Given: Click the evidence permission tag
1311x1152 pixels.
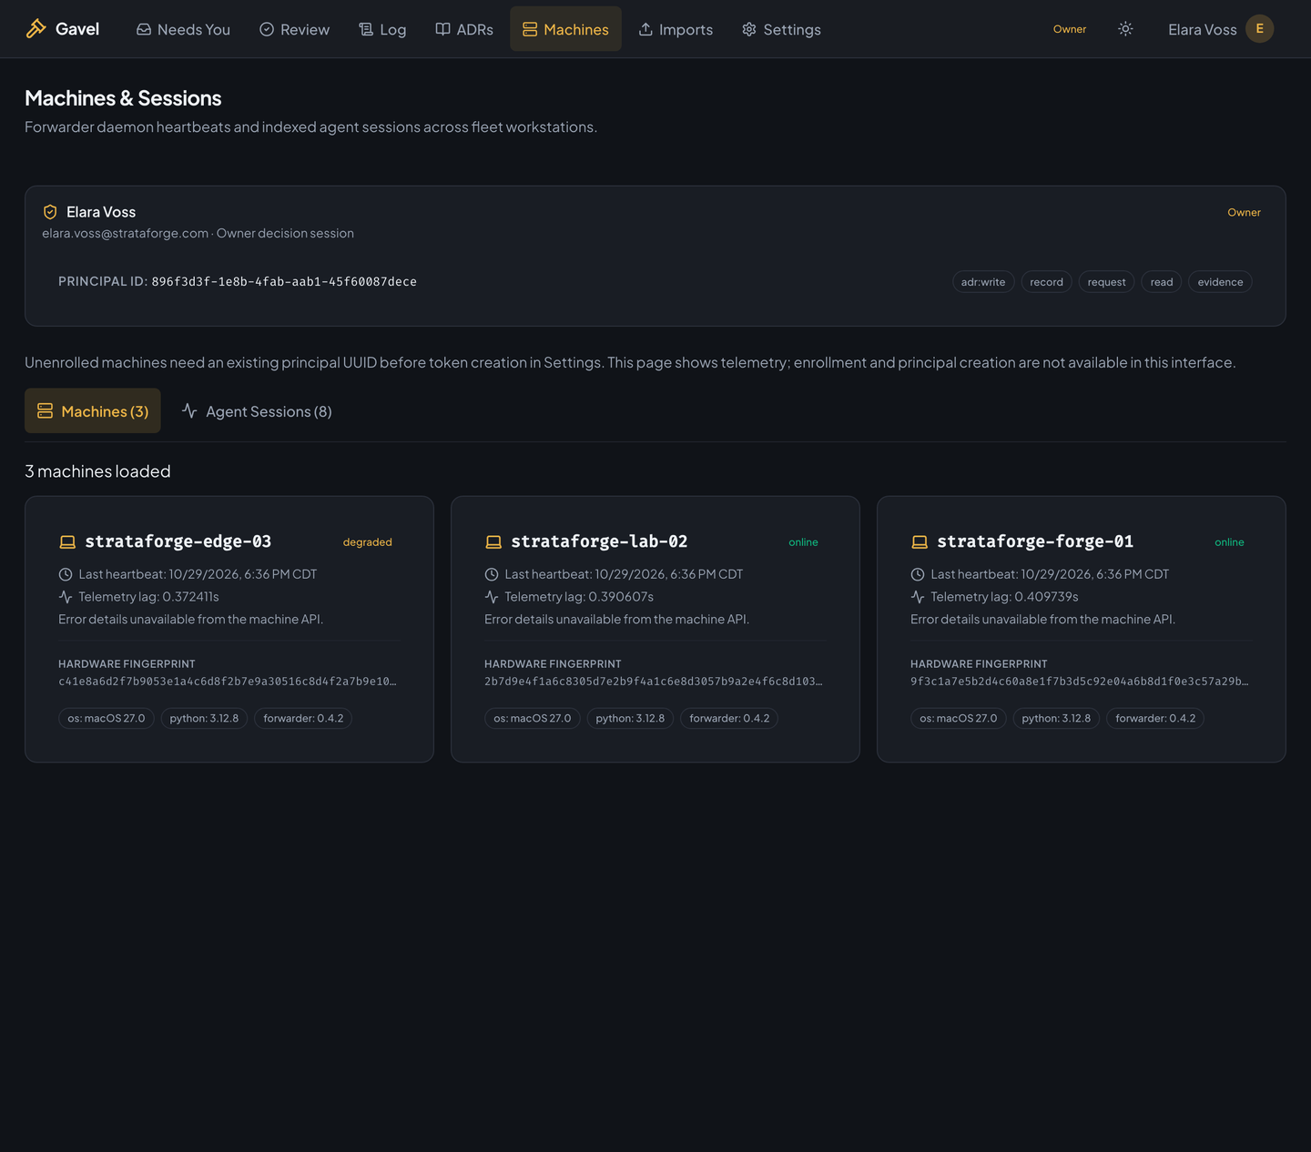Looking at the screenshot, I should pyautogui.click(x=1220, y=282).
